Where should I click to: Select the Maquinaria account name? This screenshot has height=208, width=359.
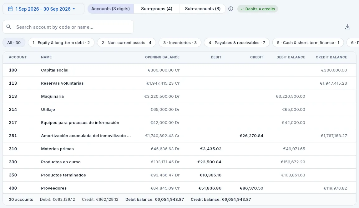tap(53, 96)
